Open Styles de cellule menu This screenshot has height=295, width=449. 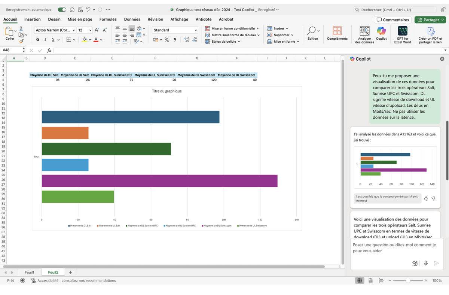coord(222,42)
